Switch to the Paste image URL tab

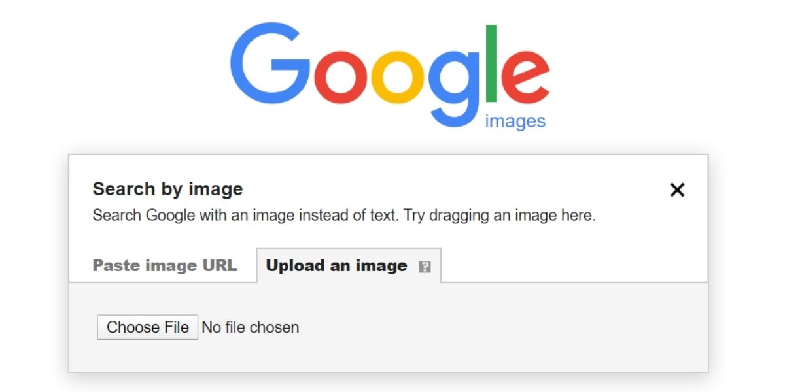pos(165,265)
